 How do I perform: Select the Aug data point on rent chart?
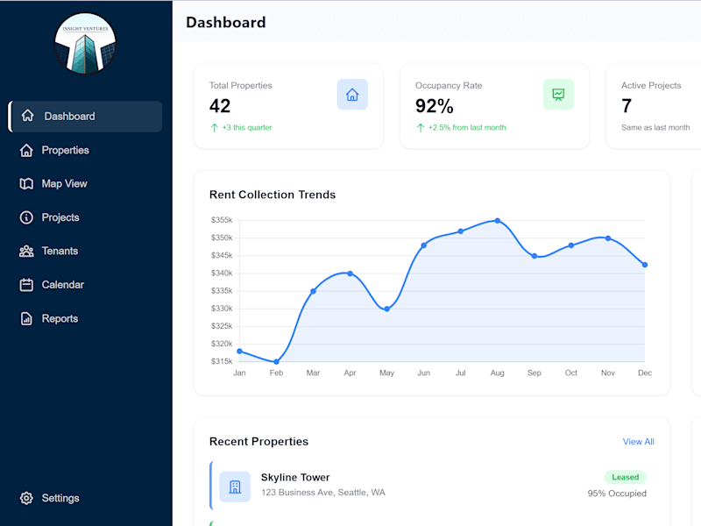pos(498,221)
